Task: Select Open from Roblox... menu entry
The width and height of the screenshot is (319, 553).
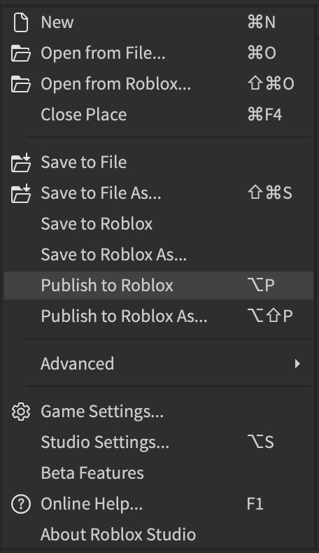Action: pyautogui.click(x=159, y=84)
